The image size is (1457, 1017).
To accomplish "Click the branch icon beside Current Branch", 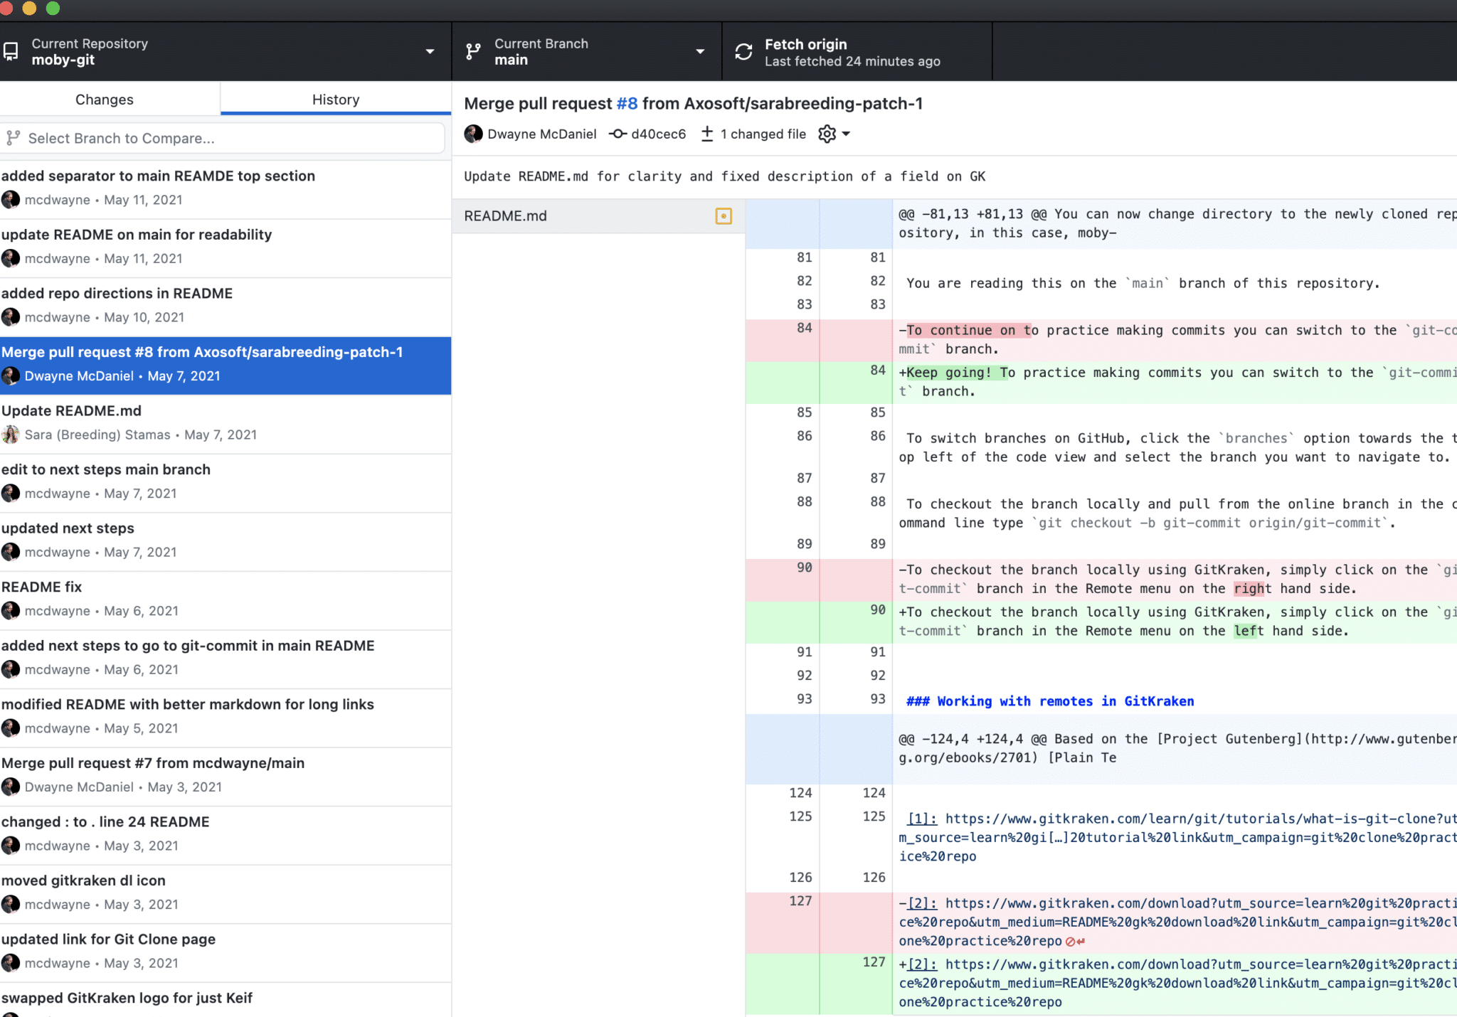I will (x=473, y=51).
